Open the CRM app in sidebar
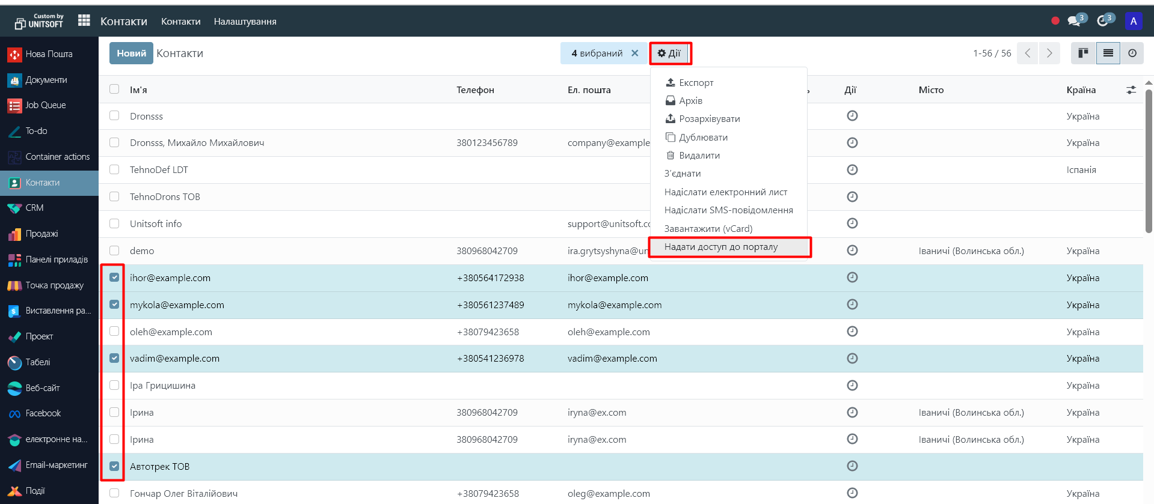1154x504 pixels. [x=34, y=208]
